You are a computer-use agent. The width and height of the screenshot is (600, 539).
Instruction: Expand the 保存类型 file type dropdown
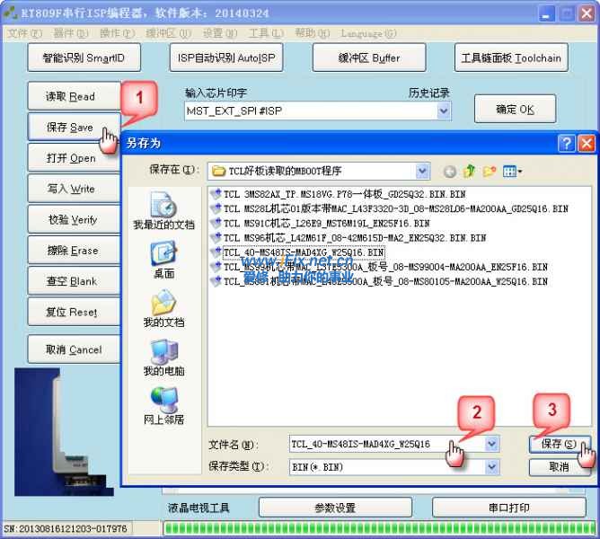(491, 467)
